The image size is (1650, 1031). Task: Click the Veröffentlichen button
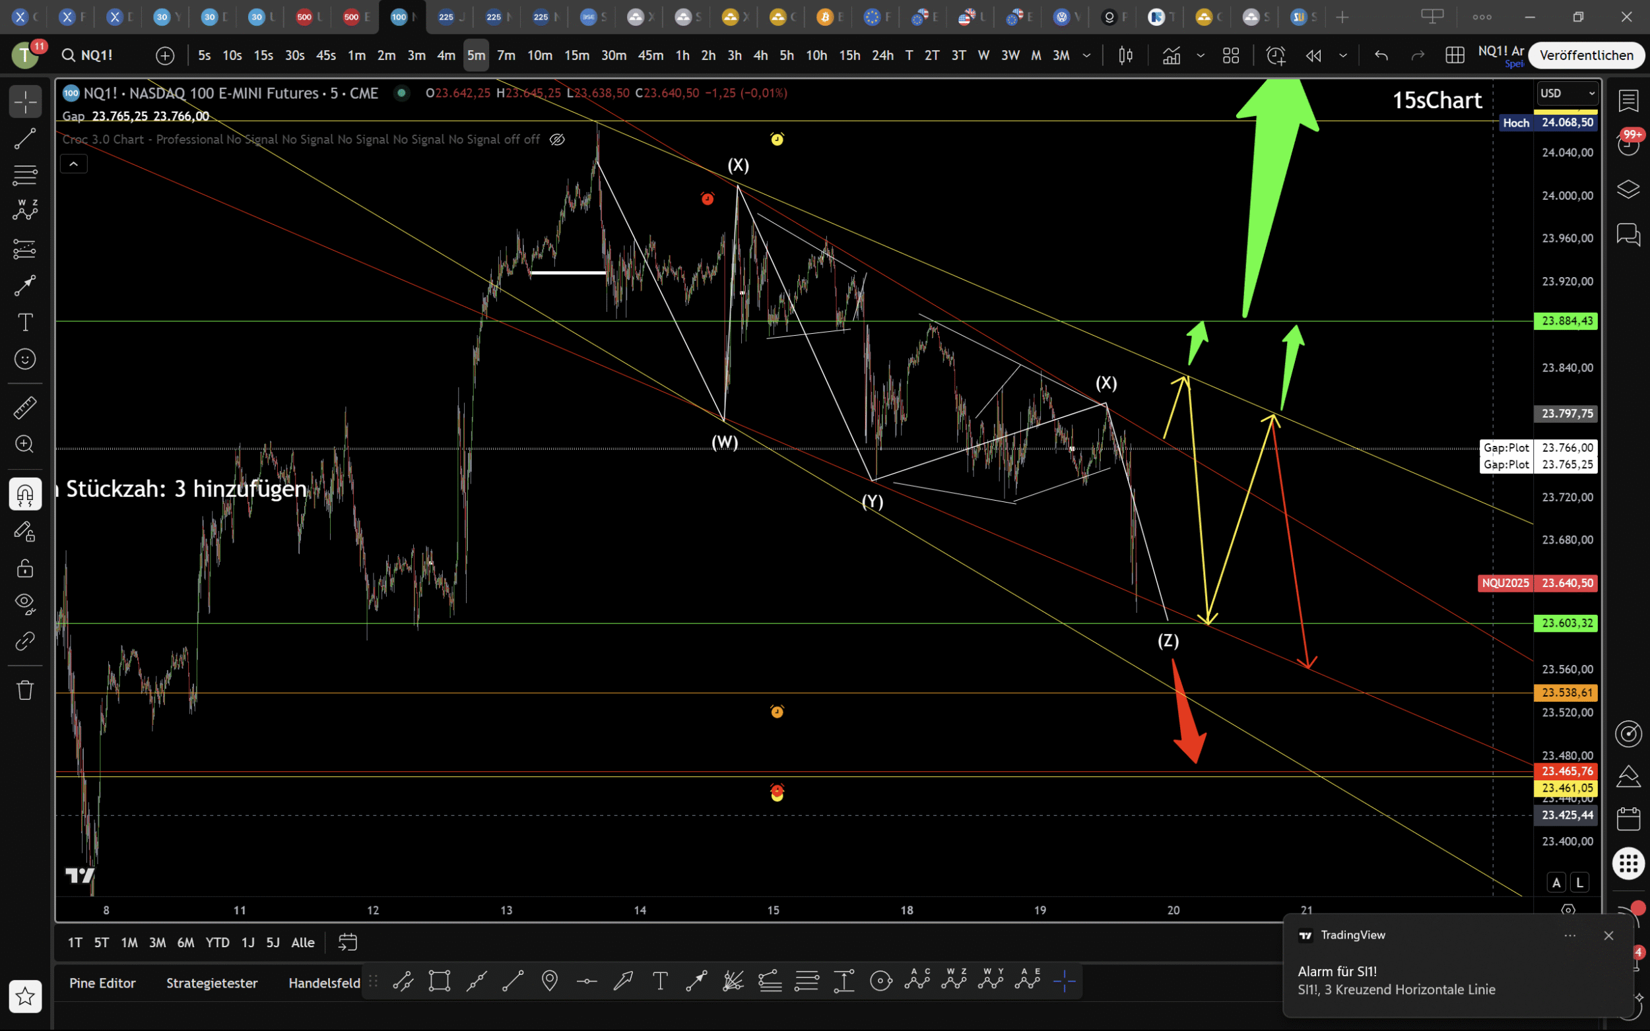pos(1586,55)
